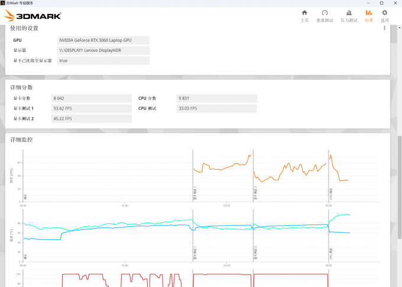
Task: Open the three-dot menu for settings used
Action: (384, 28)
